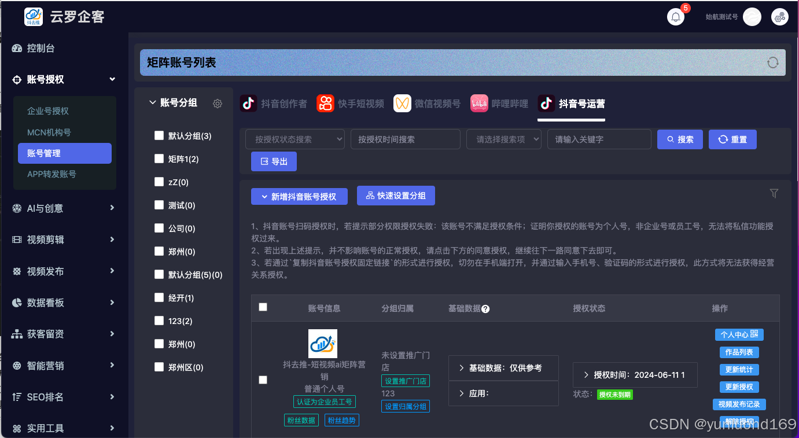This screenshot has width=799, height=438.
Task: Open the user avatar next to 始航测试号
Action: click(752, 17)
